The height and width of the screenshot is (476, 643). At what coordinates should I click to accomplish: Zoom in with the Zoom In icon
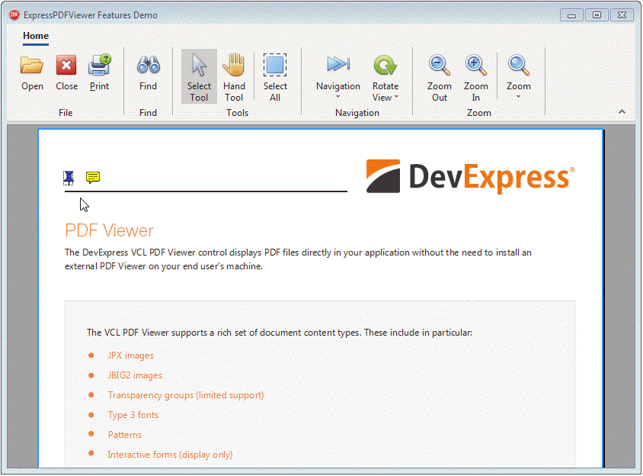[x=475, y=76]
